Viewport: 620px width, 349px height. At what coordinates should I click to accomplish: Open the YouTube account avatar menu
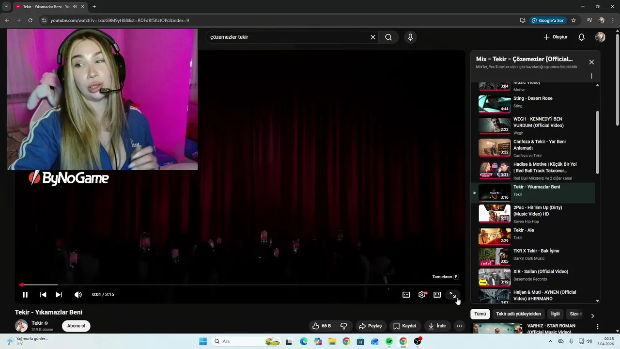click(600, 37)
